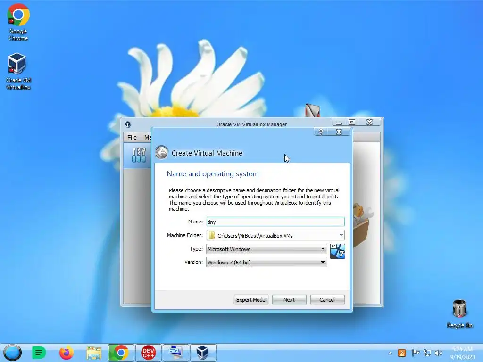The width and height of the screenshot is (483, 362).
Task: Open the Recycle Bin on desktop
Action: tap(459, 313)
